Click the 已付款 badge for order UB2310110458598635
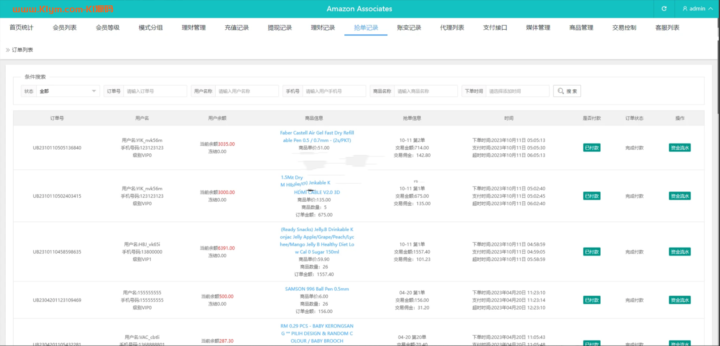Image resolution: width=720 pixels, height=346 pixels. click(592, 252)
